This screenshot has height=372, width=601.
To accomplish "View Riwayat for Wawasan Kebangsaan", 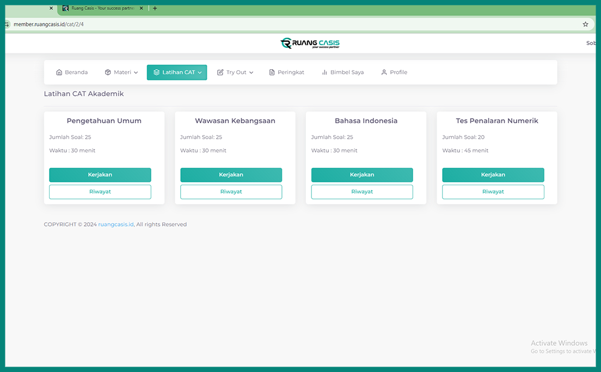I will pyautogui.click(x=231, y=192).
